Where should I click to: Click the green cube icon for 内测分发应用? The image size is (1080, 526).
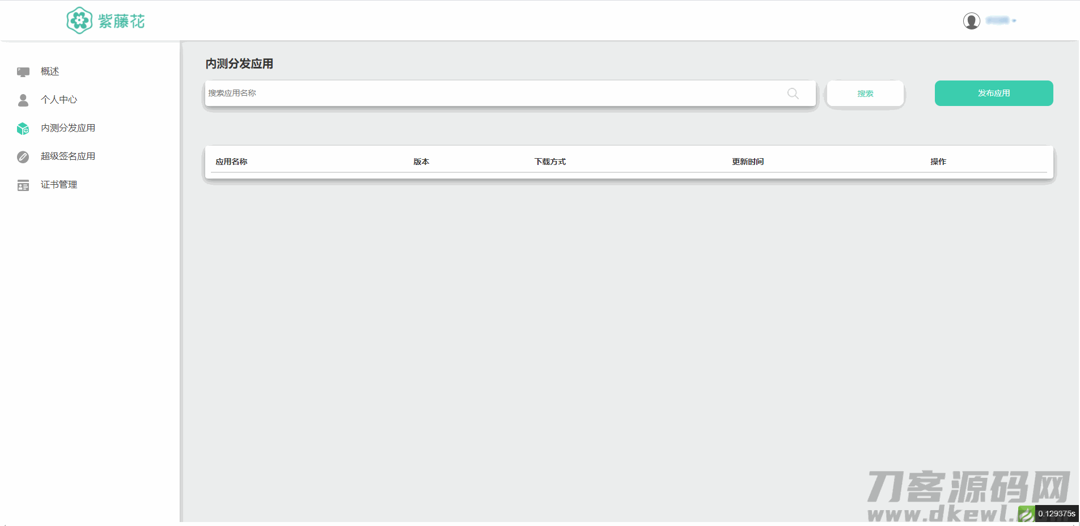pyautogui.click(x=23, y=129)
